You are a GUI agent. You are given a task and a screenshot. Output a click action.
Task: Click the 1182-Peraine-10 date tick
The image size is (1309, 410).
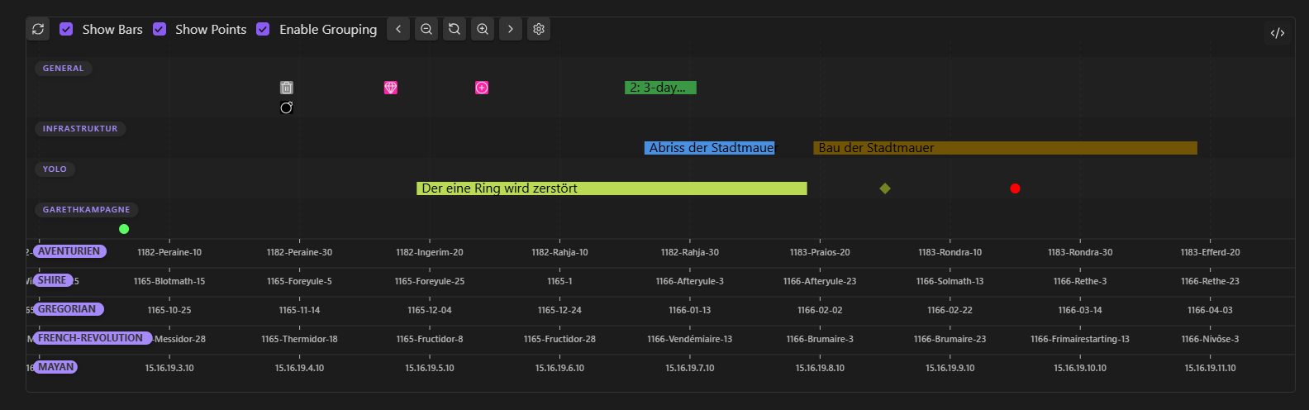coord(169,252)
